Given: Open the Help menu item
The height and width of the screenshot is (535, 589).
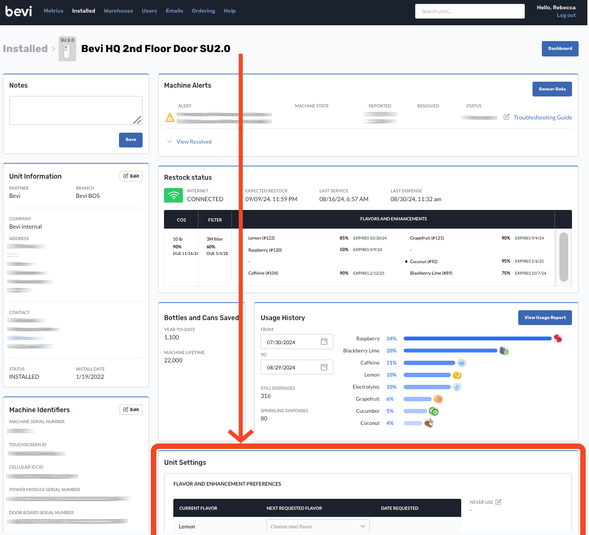Looking at the screenshot, I should pos(230,11).
